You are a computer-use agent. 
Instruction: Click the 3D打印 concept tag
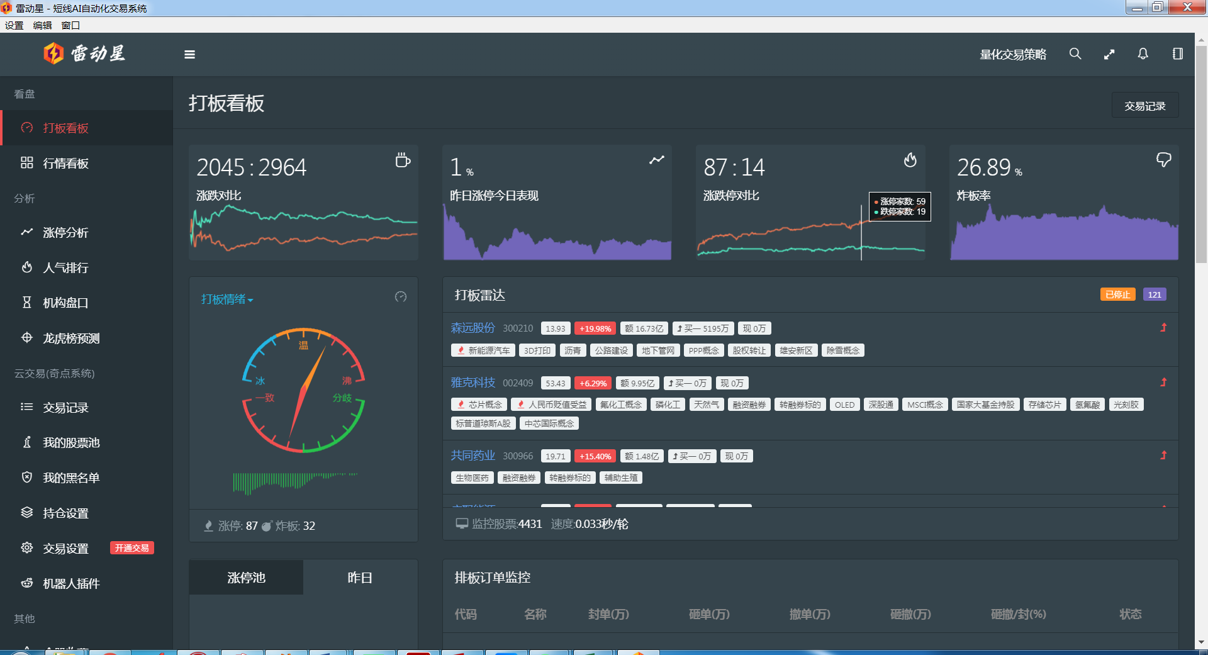[x=537, y=350]
